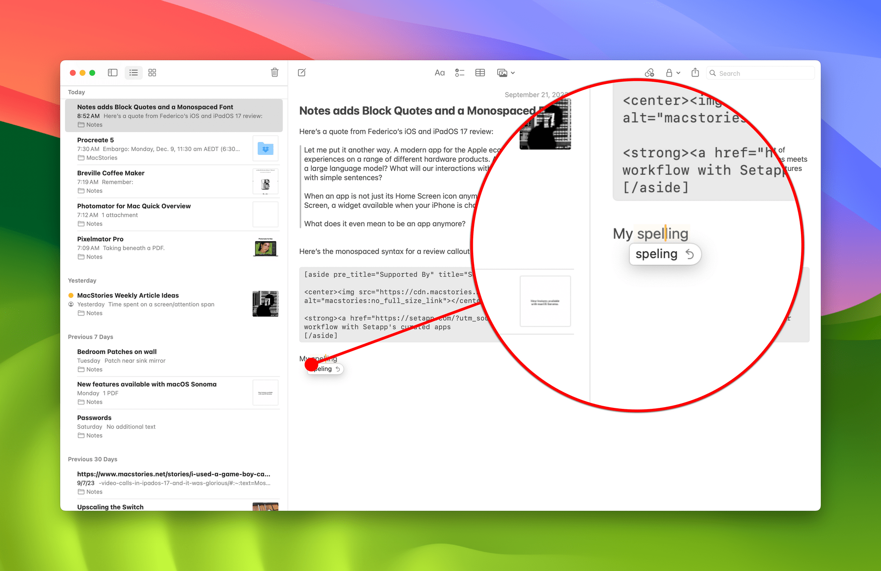Click the compose new note icon
This screenshot has height=571, width=881.
302,73
